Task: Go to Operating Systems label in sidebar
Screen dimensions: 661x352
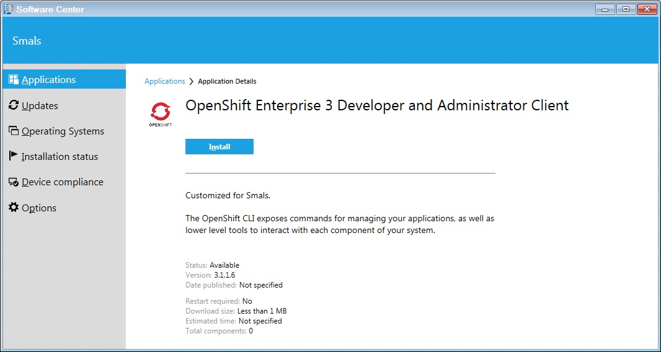Action: (x=63, y=131)
